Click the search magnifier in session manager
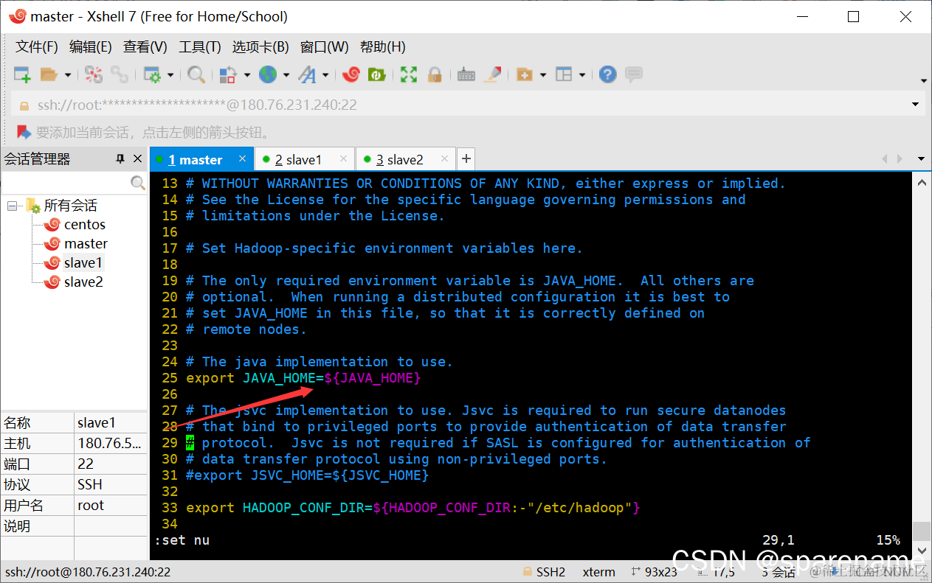The height and width of the screenshot is (583, 932). 138,182
